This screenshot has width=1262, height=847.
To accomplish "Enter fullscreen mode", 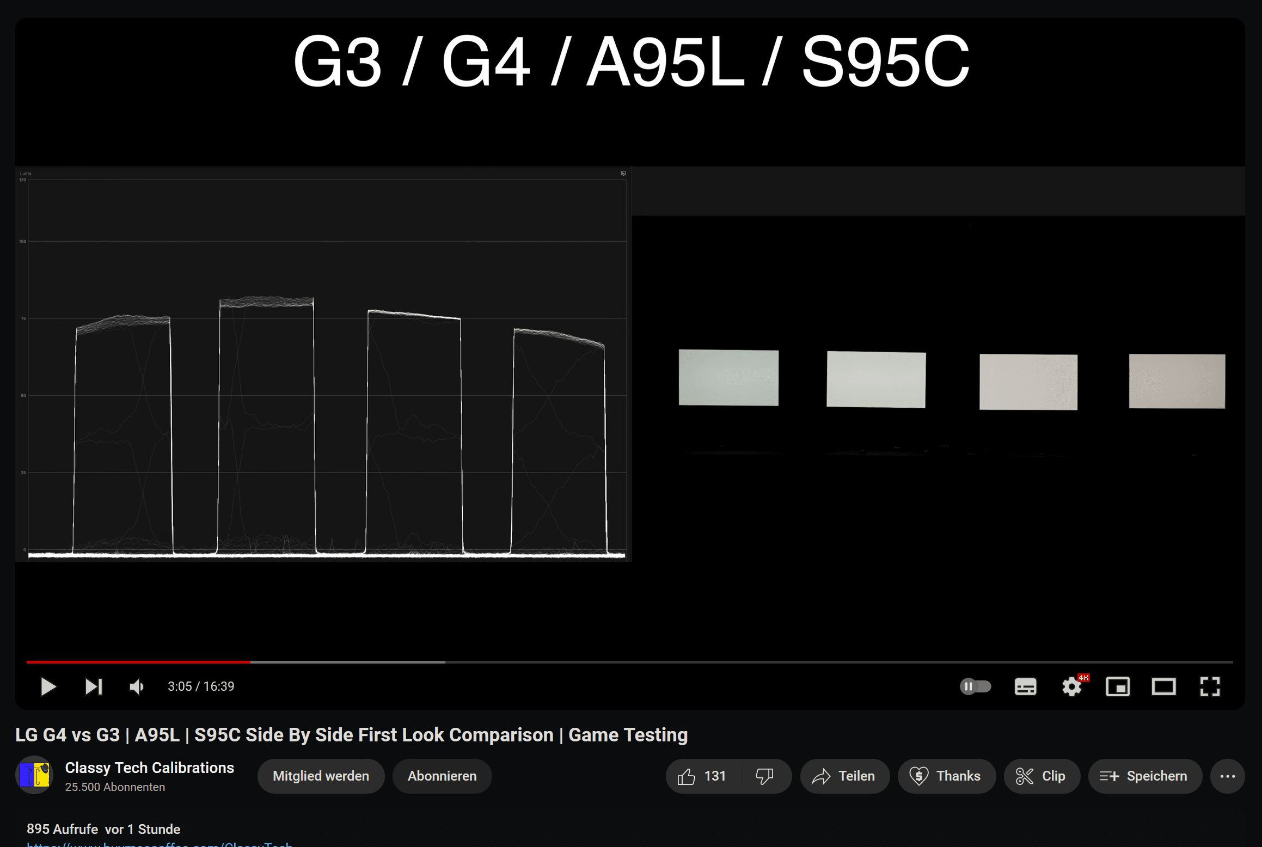I will click(1210, 686).
